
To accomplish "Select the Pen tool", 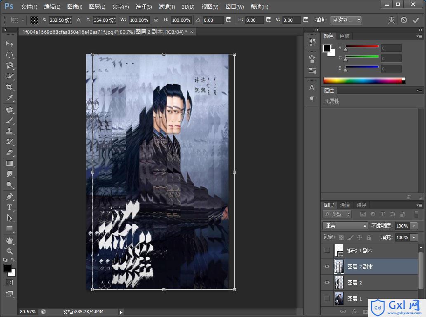I will 9,197.
